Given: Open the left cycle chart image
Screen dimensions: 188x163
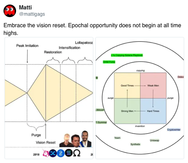Looking at the screenshot, I should tap(49, 98).
